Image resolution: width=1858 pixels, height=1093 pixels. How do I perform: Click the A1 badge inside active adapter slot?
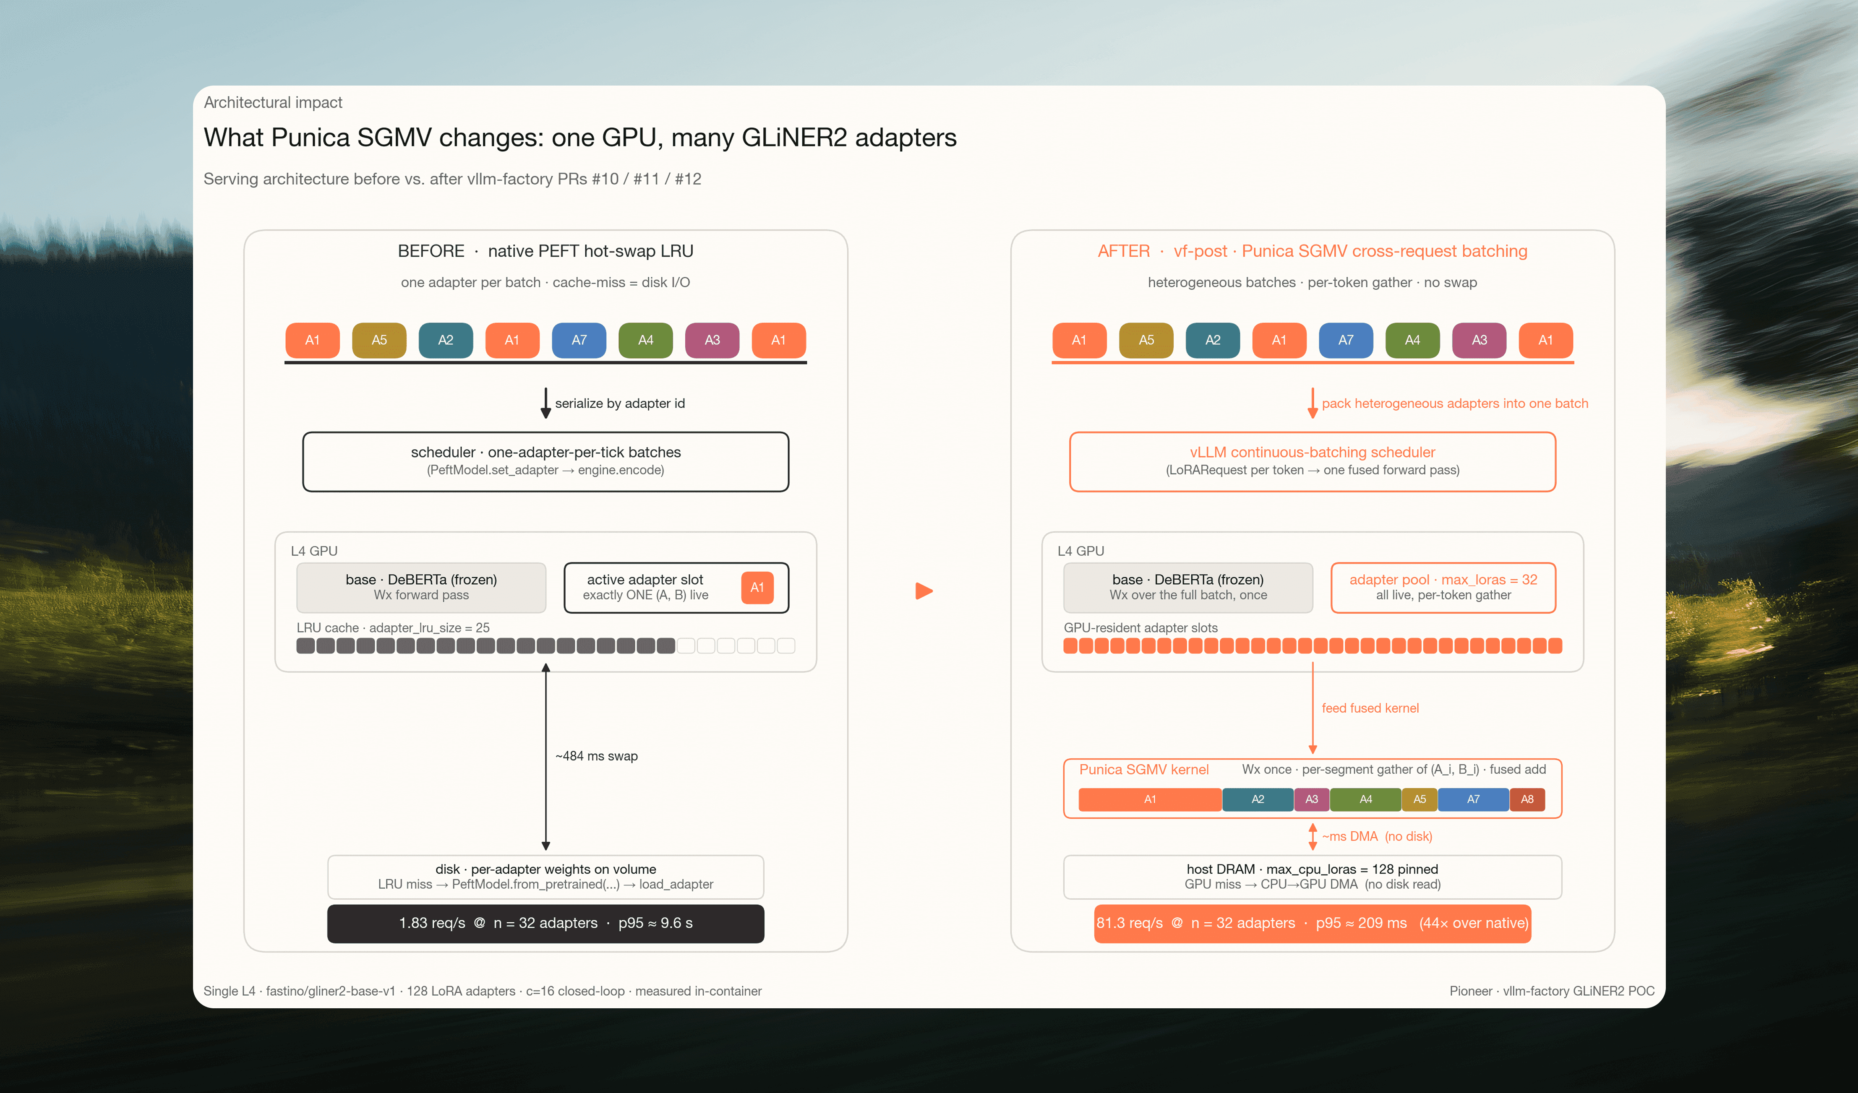point(757,588)
